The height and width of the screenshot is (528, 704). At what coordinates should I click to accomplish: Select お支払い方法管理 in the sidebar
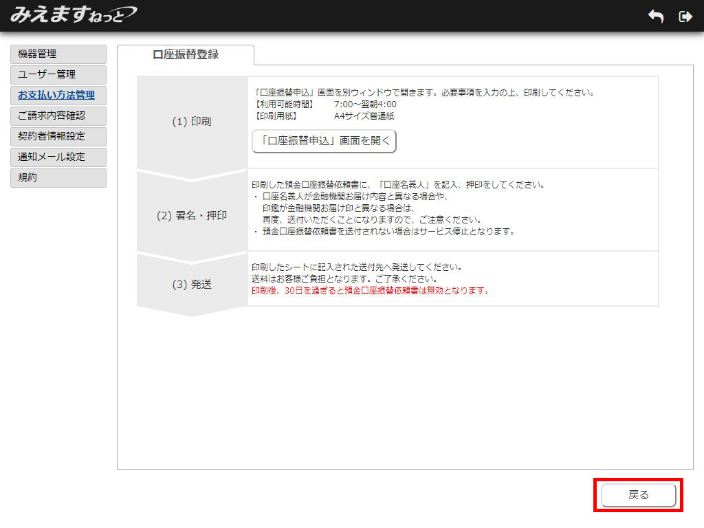point(58,96)
